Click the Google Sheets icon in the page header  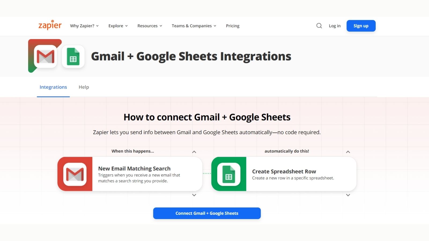[73, 57]
